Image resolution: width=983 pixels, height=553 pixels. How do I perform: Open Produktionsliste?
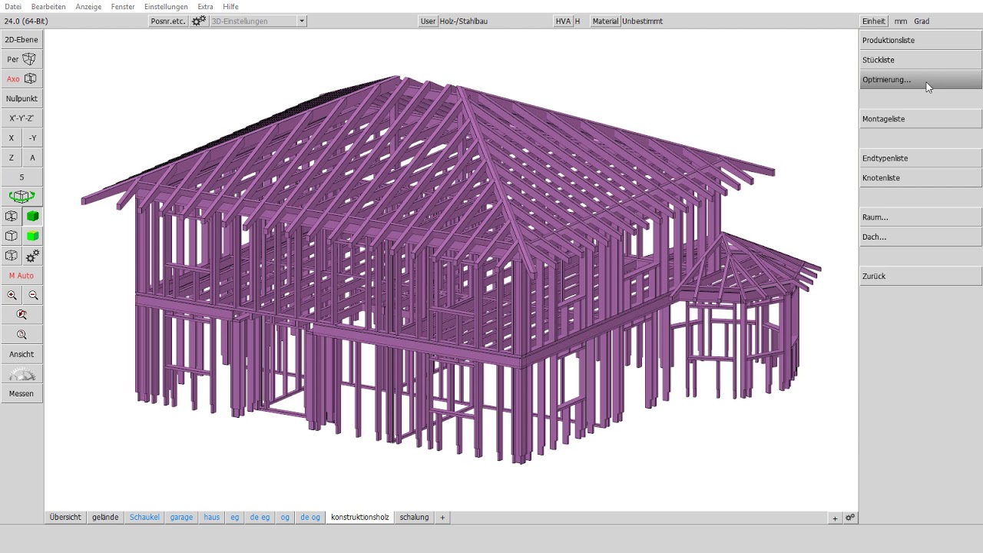[x=921, y=40]
